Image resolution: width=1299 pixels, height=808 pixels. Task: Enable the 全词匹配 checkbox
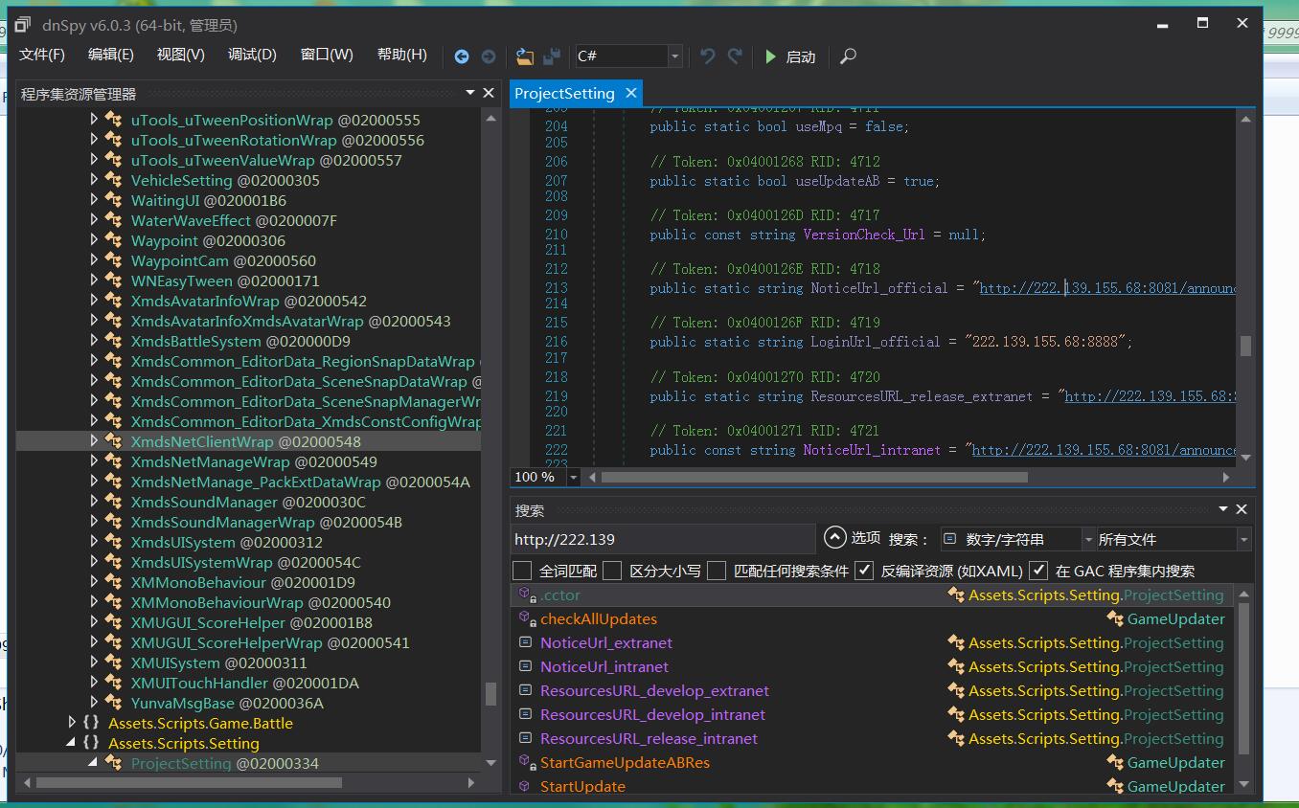[x=522, y=571]
